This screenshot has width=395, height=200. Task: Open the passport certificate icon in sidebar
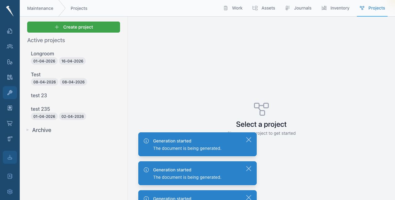pyautogui.click(x=10, y=108)
